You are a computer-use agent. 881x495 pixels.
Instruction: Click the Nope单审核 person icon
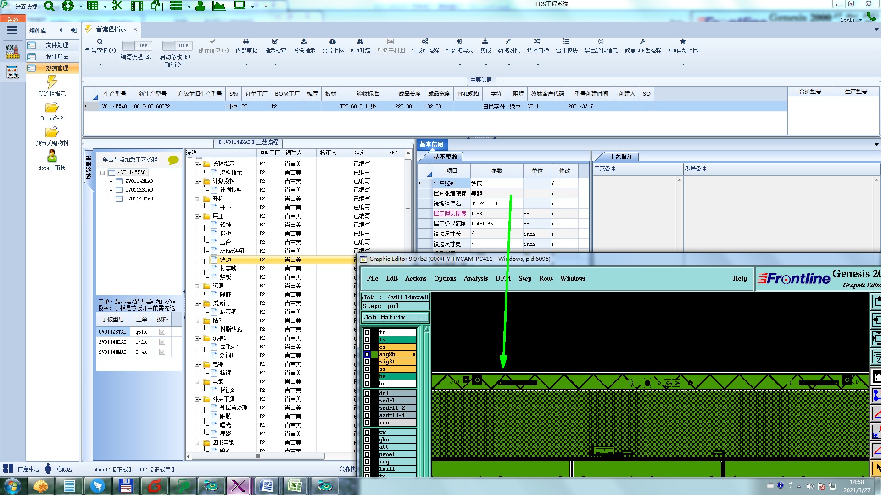coord(52,156)
